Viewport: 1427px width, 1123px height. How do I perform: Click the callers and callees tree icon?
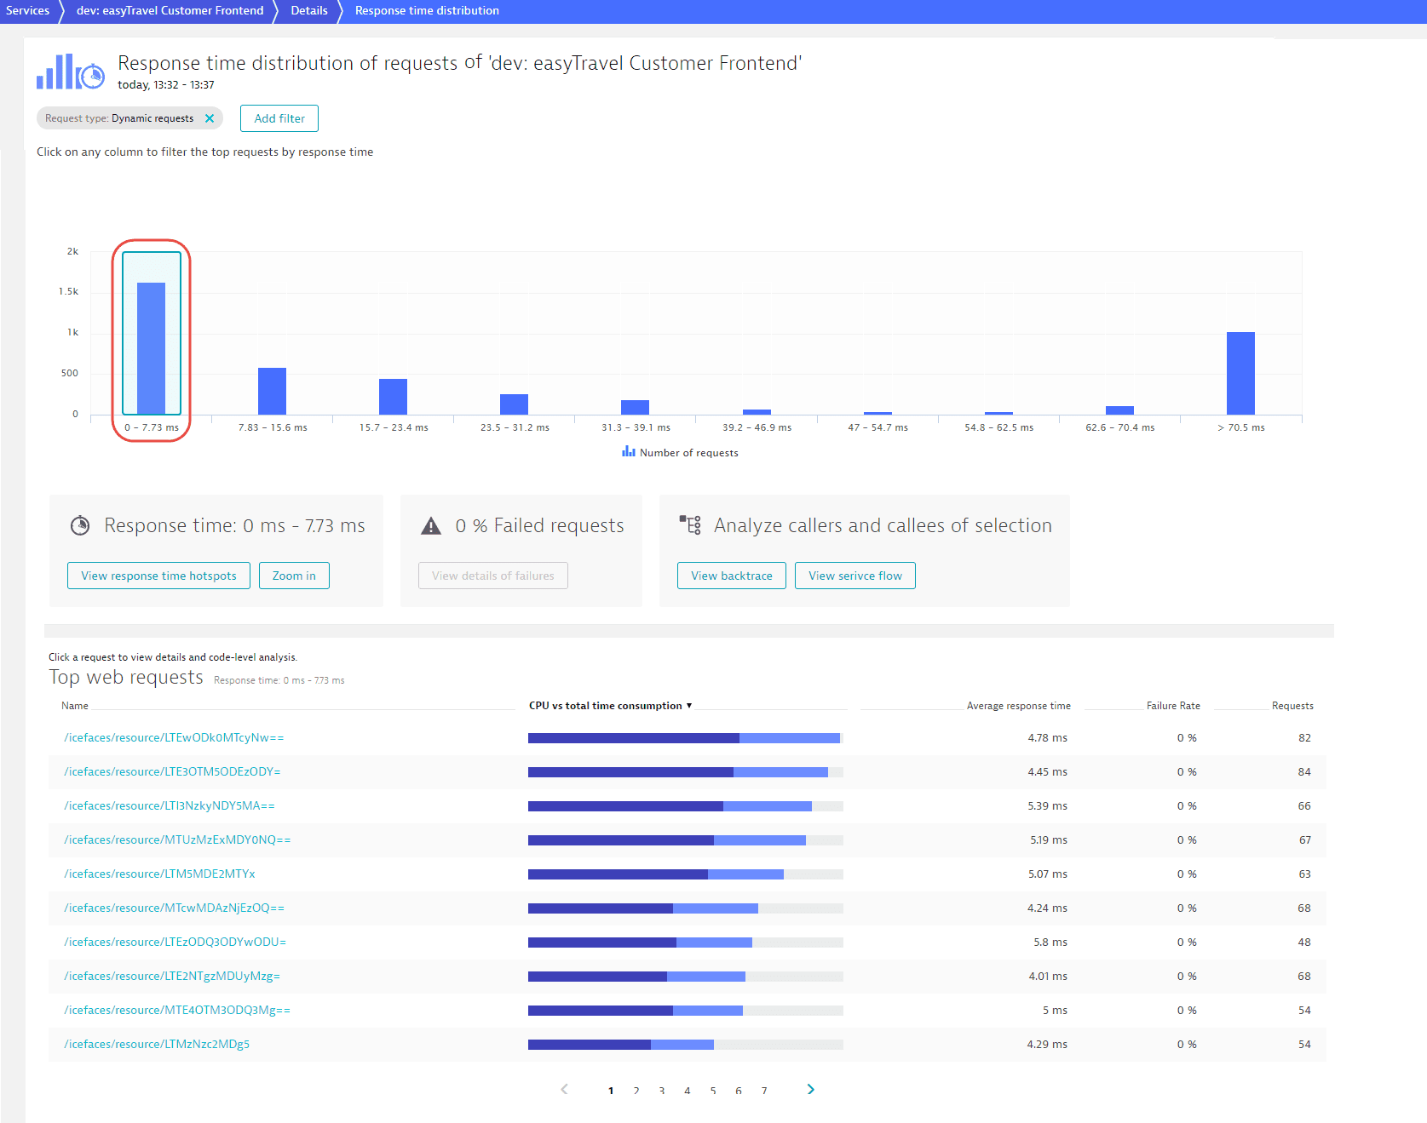690,524
